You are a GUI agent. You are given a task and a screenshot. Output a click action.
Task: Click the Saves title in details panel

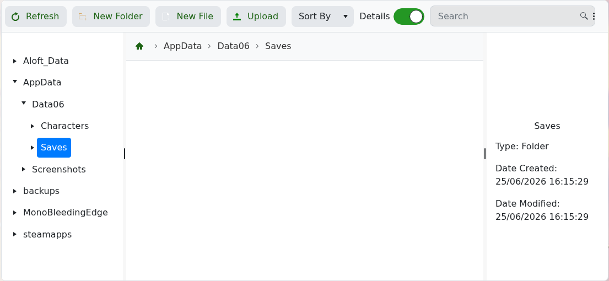[547, 126]
